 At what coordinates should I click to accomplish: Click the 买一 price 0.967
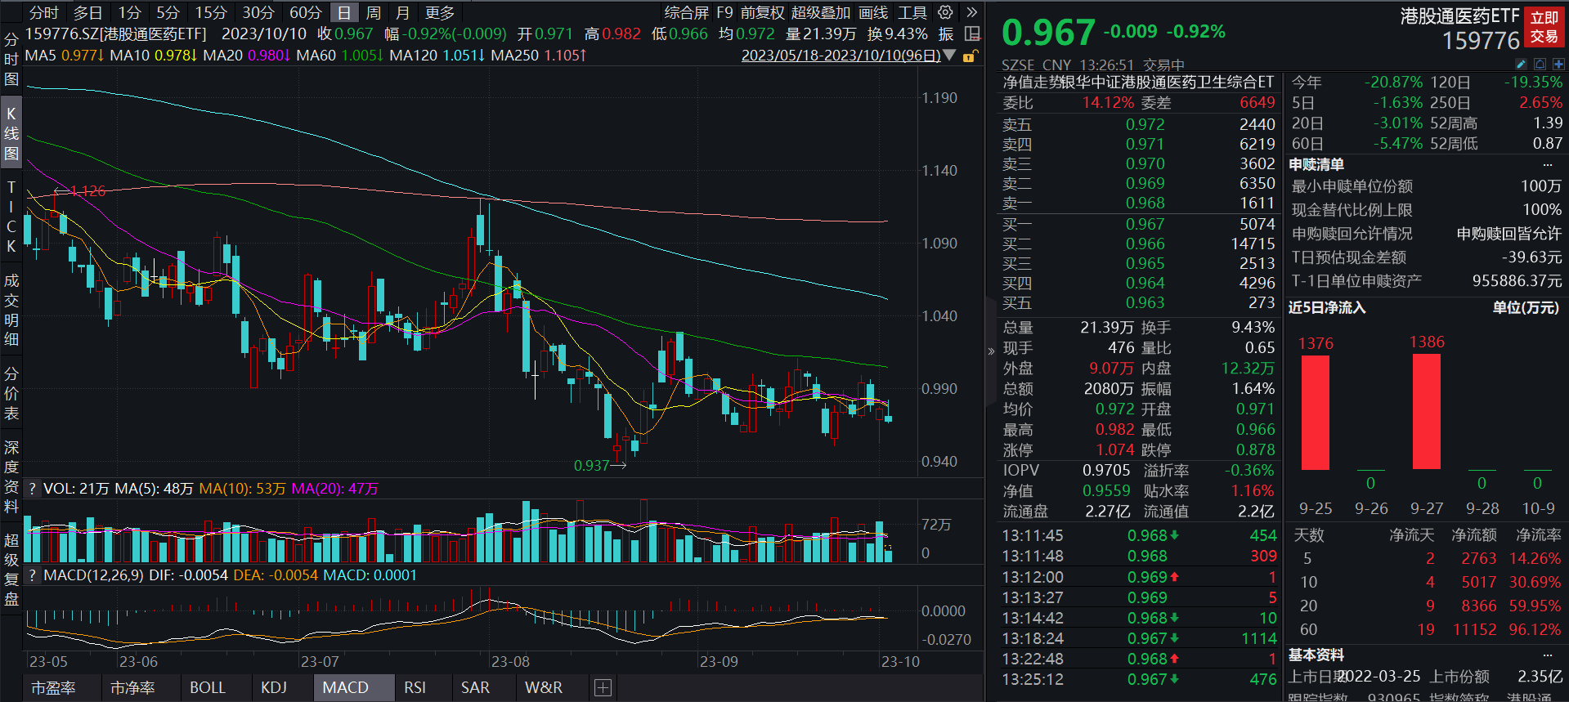pos(1145,224)
